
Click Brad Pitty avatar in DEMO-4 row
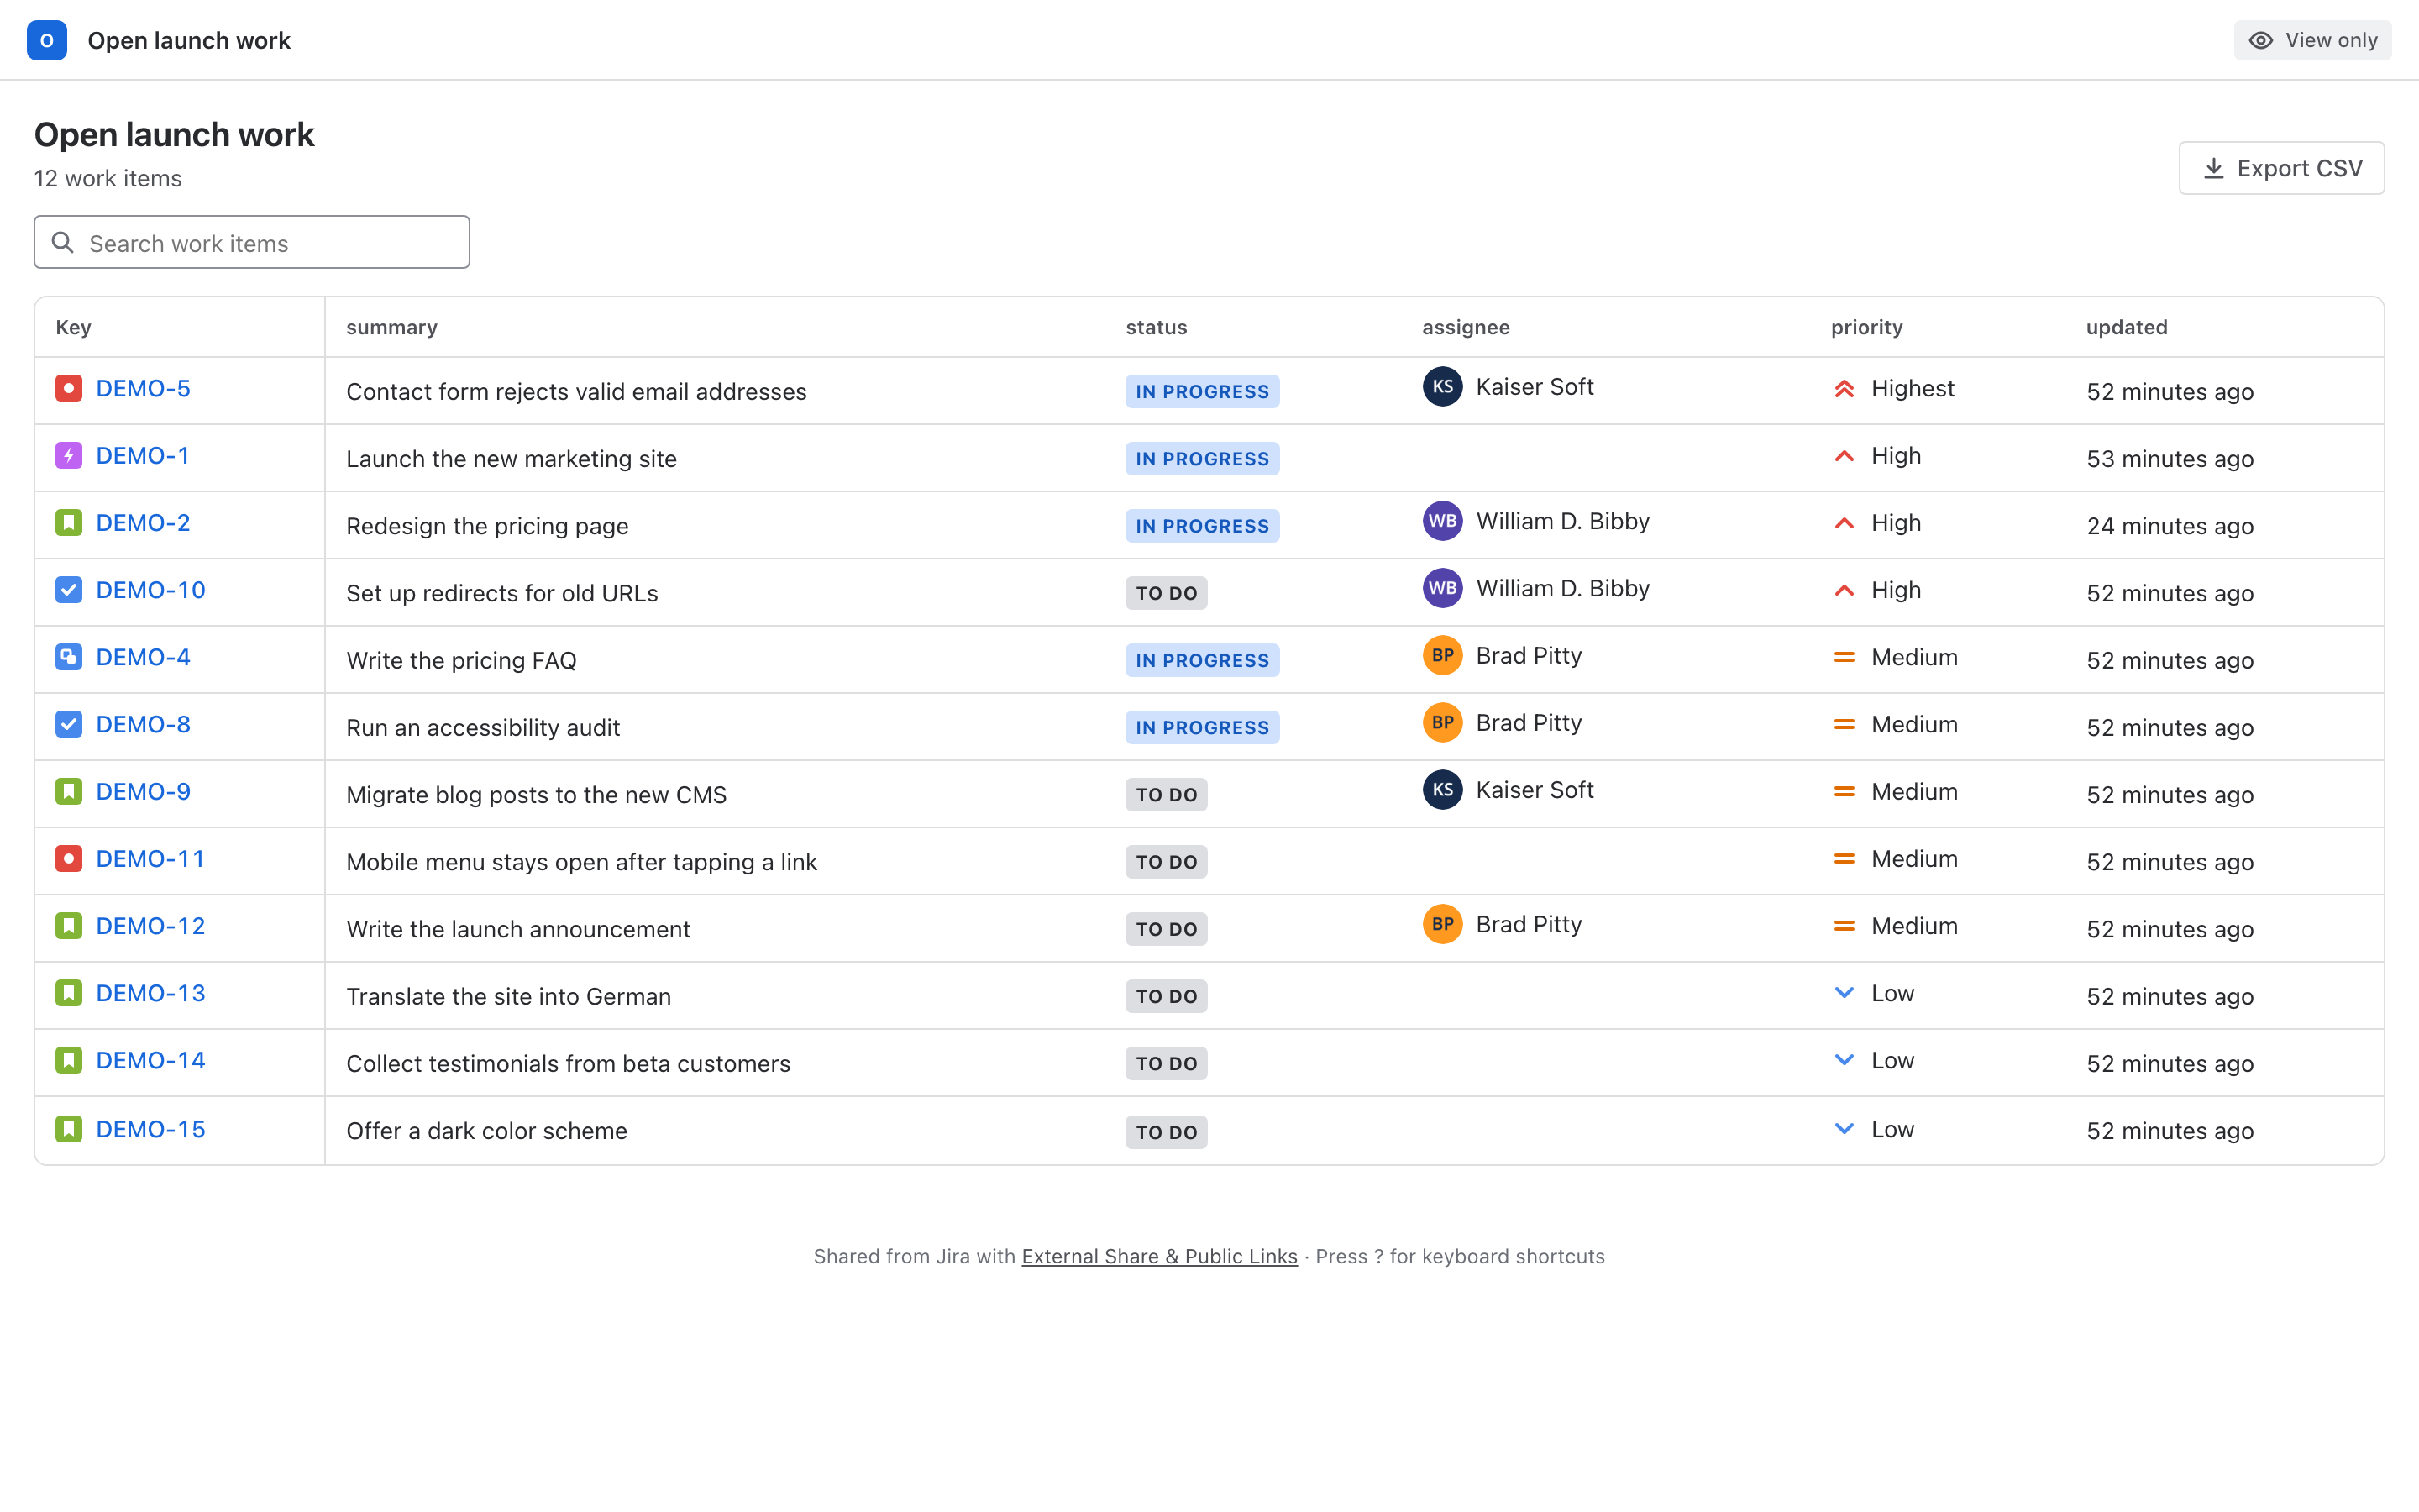[1442, 655]
